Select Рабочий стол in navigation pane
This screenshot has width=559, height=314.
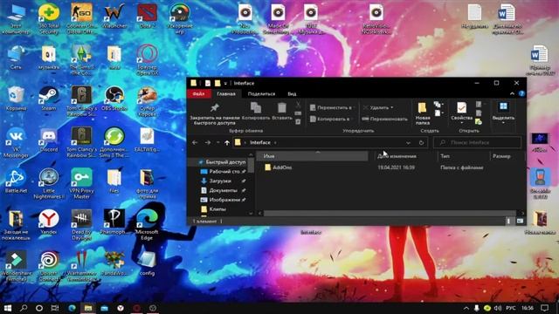223,172
